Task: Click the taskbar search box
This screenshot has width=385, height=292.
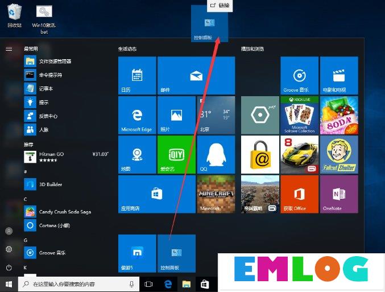Action: point(78,285)
